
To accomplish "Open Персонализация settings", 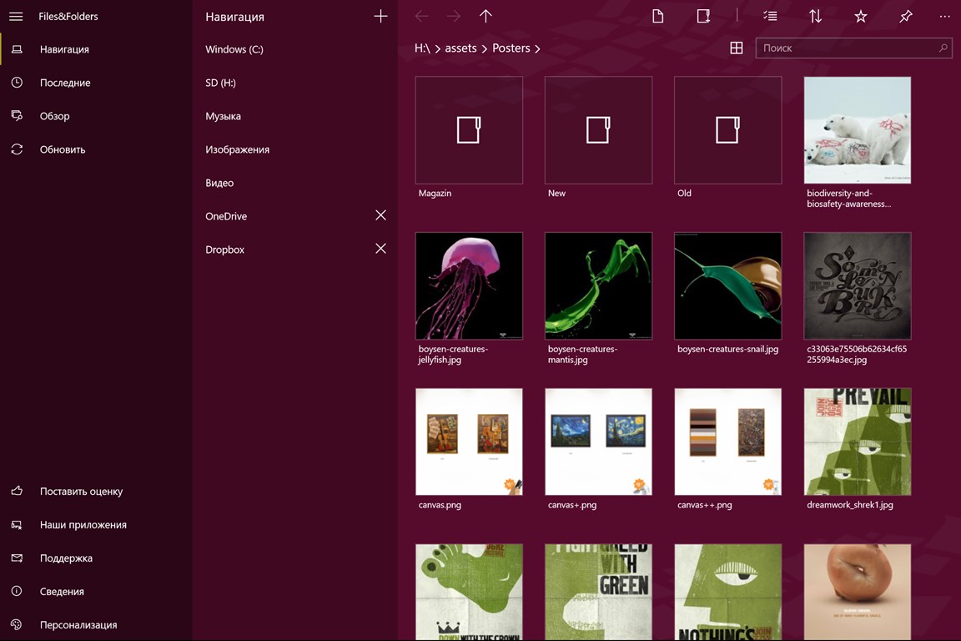I will coord(78,624).
